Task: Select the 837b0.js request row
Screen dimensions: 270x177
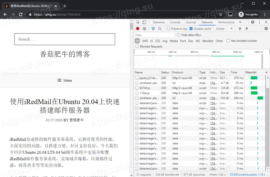Action: 200,88
